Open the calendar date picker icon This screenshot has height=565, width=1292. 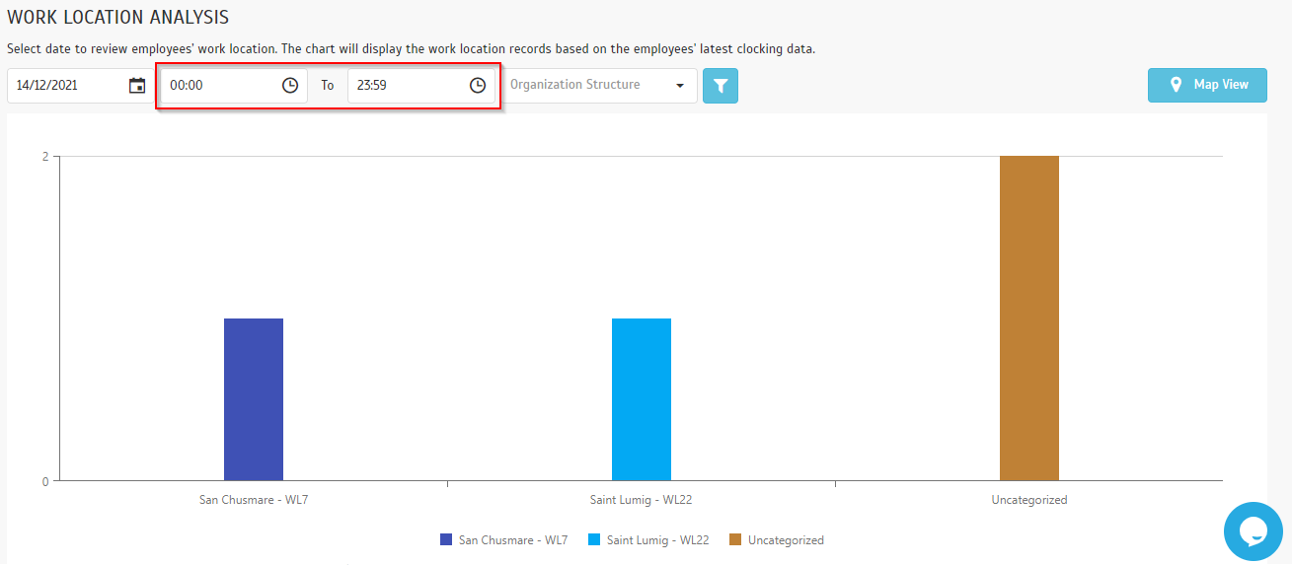coord(137,86)
